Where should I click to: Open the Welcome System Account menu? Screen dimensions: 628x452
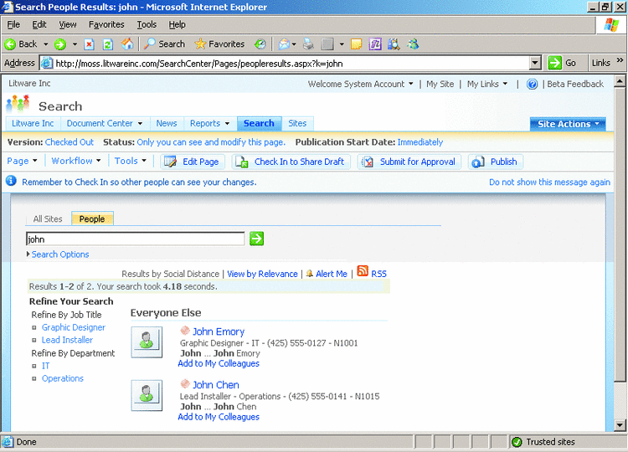click(x=360, y=84)
